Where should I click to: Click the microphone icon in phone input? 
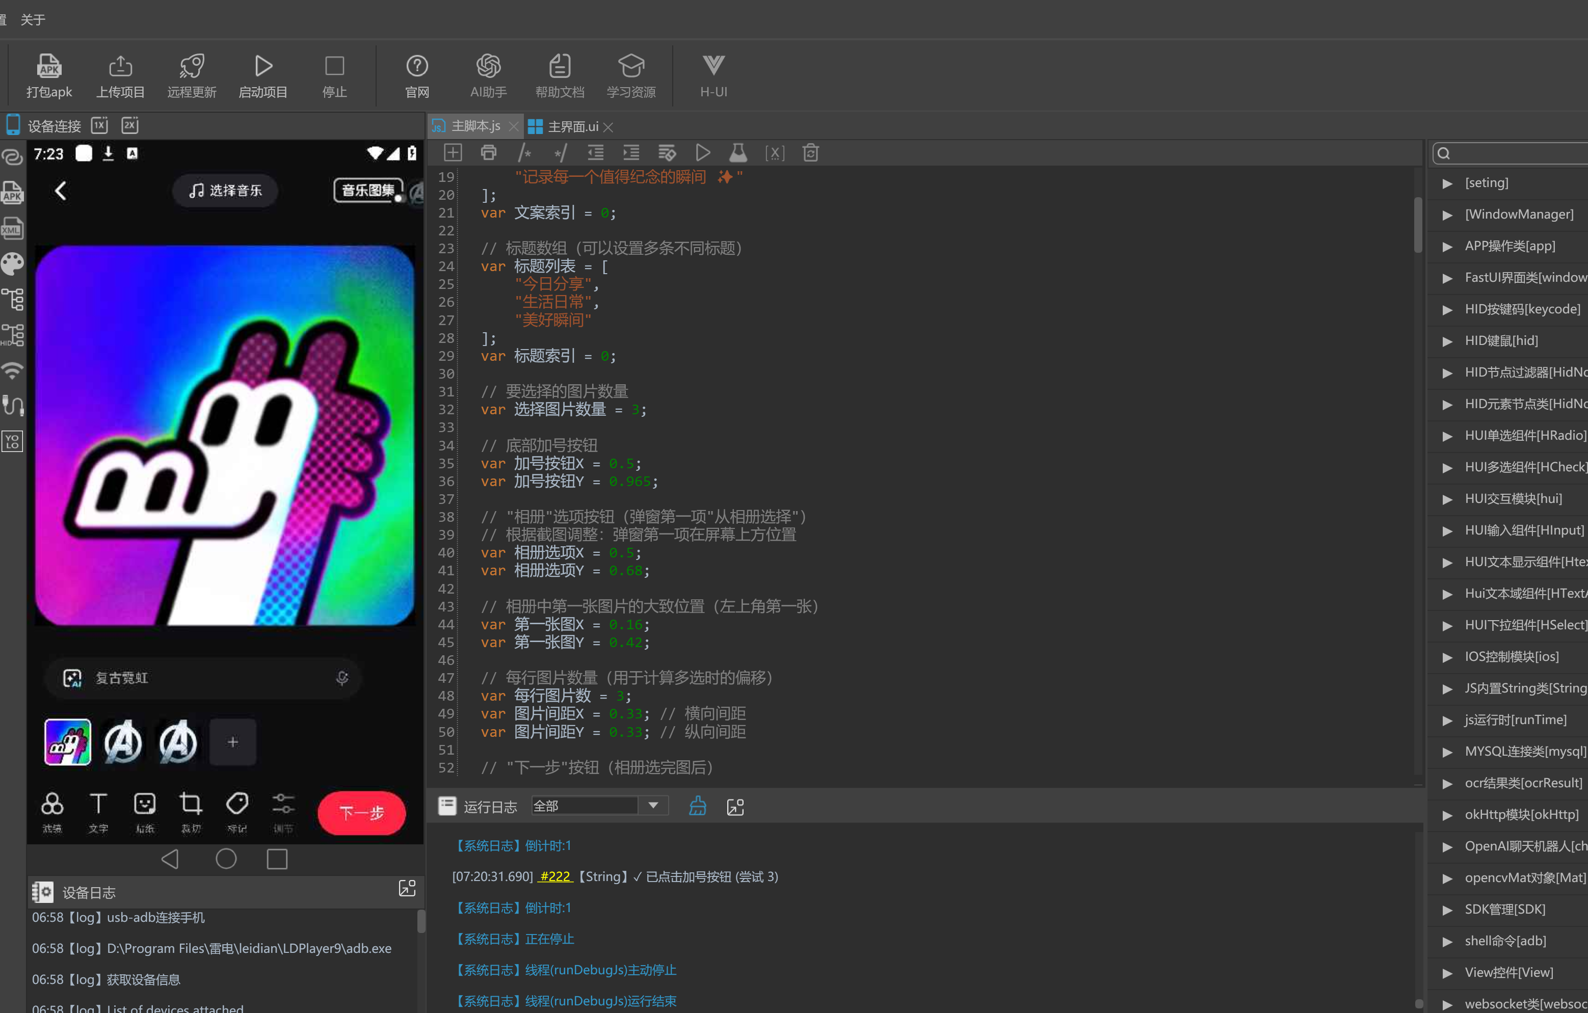[x=341, y=678]
